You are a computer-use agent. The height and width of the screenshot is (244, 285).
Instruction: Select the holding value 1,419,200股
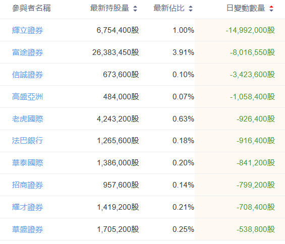pos(118,207)
